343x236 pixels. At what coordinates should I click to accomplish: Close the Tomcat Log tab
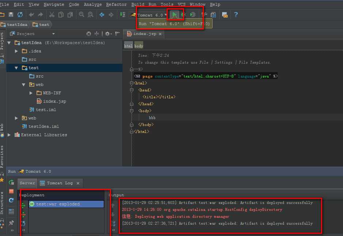[x=78, y=183]
